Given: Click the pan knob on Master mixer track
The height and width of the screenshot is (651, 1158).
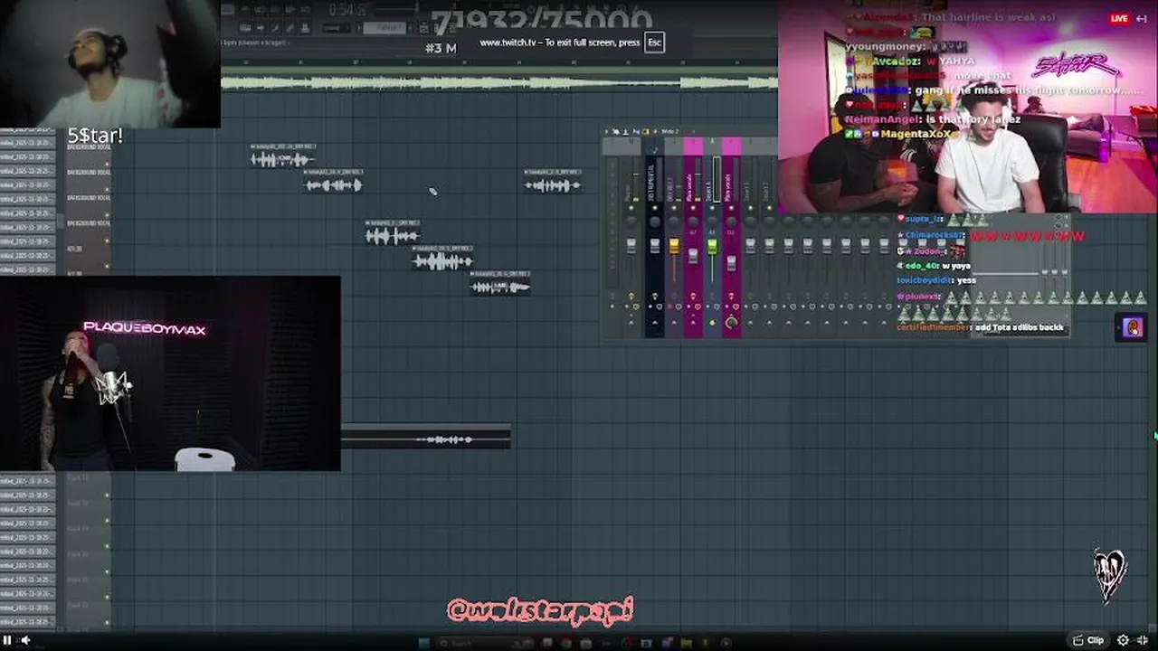Looking at the screenshot, I should tap(631, 222).
